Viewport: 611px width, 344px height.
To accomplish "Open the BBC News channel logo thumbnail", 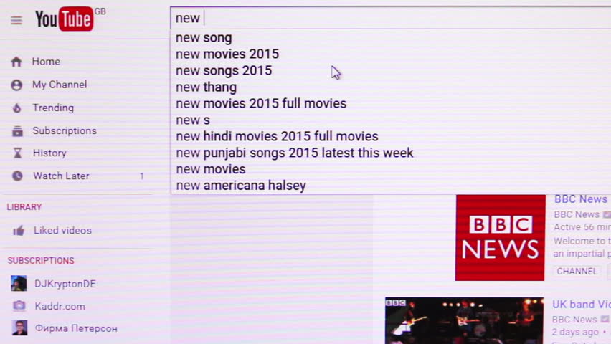I will [500, 238].
